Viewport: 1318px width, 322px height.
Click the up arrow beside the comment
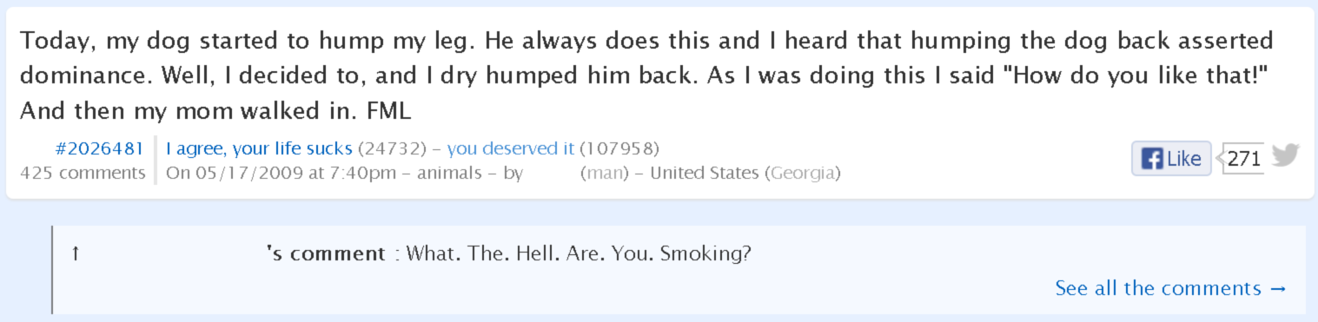[x=76, y=254]
